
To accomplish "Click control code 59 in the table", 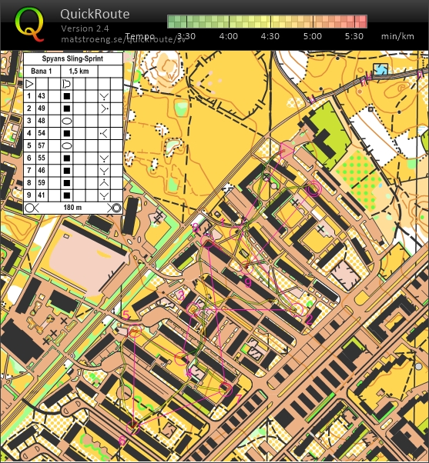I will 42,183.
